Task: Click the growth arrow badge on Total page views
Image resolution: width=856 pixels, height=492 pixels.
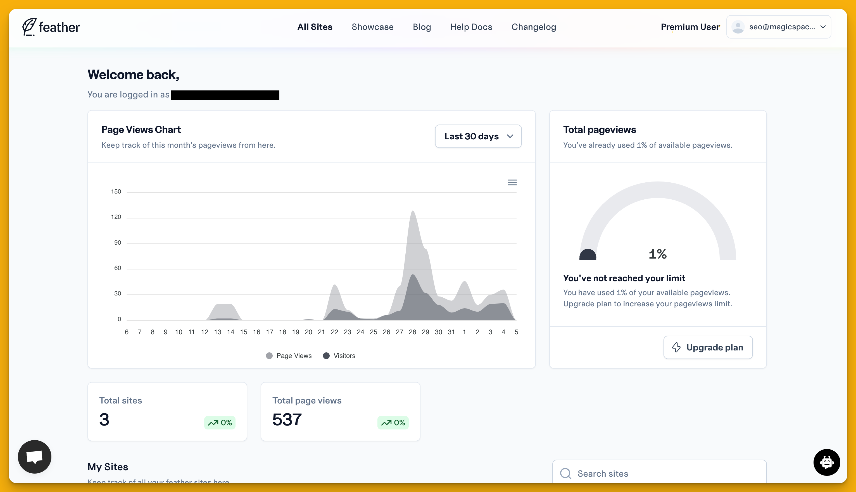Action: click(x=393, y=422)
